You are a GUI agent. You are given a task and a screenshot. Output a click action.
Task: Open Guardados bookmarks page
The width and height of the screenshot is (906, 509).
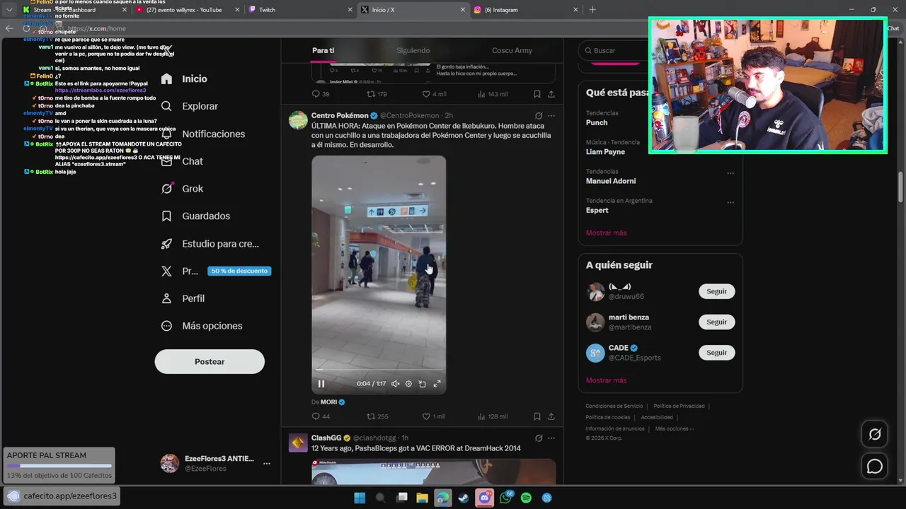tap(195, 216)
